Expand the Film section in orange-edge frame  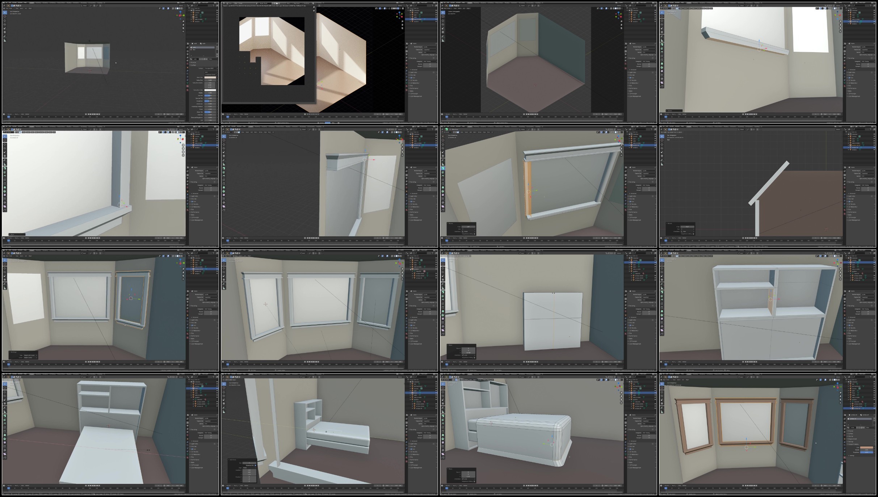pyautogui.click(x=631, y=210)
